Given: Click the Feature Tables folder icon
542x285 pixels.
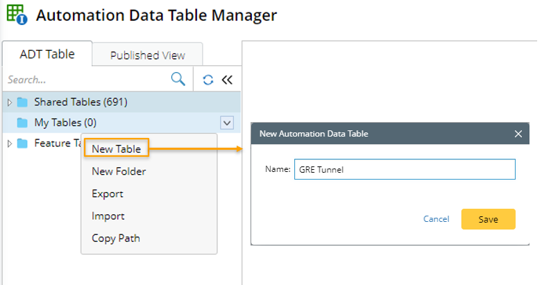Looking at the screenshot, I should point(22,144).
